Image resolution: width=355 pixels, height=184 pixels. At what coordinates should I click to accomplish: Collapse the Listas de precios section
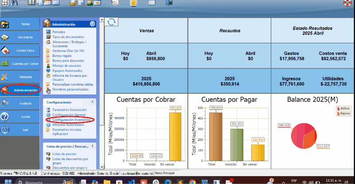tap(92, 146)
